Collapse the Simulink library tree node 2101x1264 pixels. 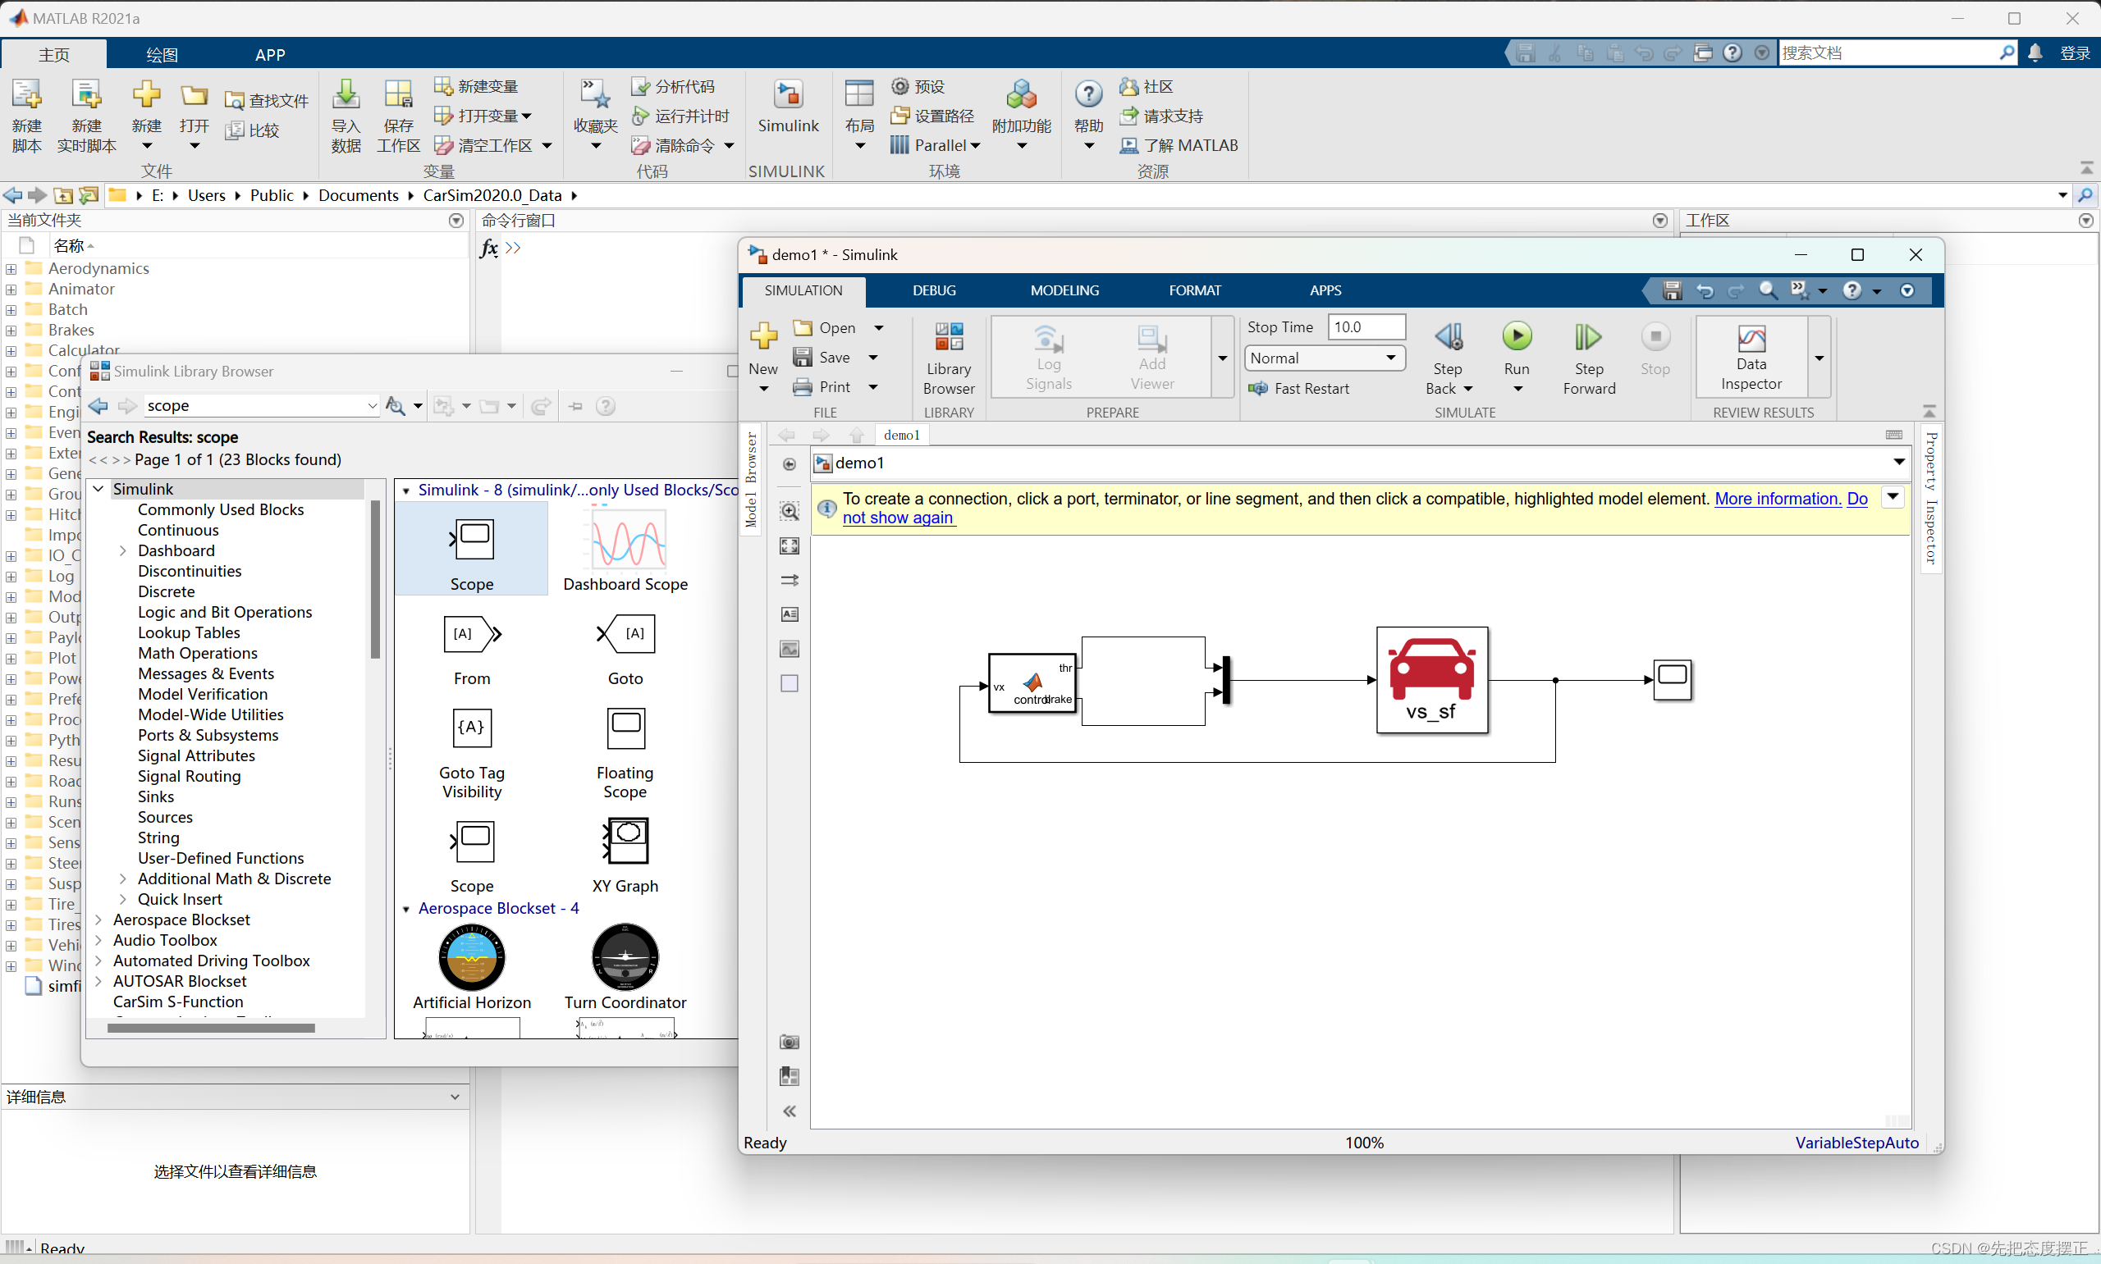coord(98,489)
